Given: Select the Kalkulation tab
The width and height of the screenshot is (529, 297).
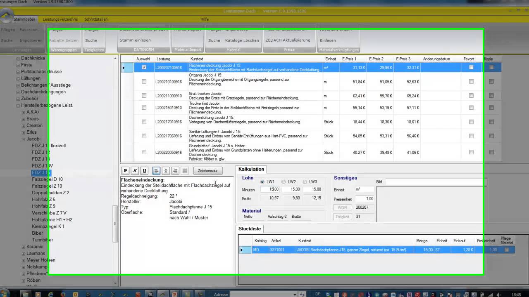Looking at the screenshot, I should coord(251,169).
